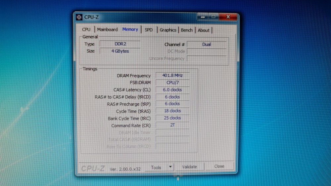Image resolution: width=331 pixels, height=186 pixels.
Task: Click the greyed Total CAS# (tRDRAM) label
Action: [x=129, y=139]
